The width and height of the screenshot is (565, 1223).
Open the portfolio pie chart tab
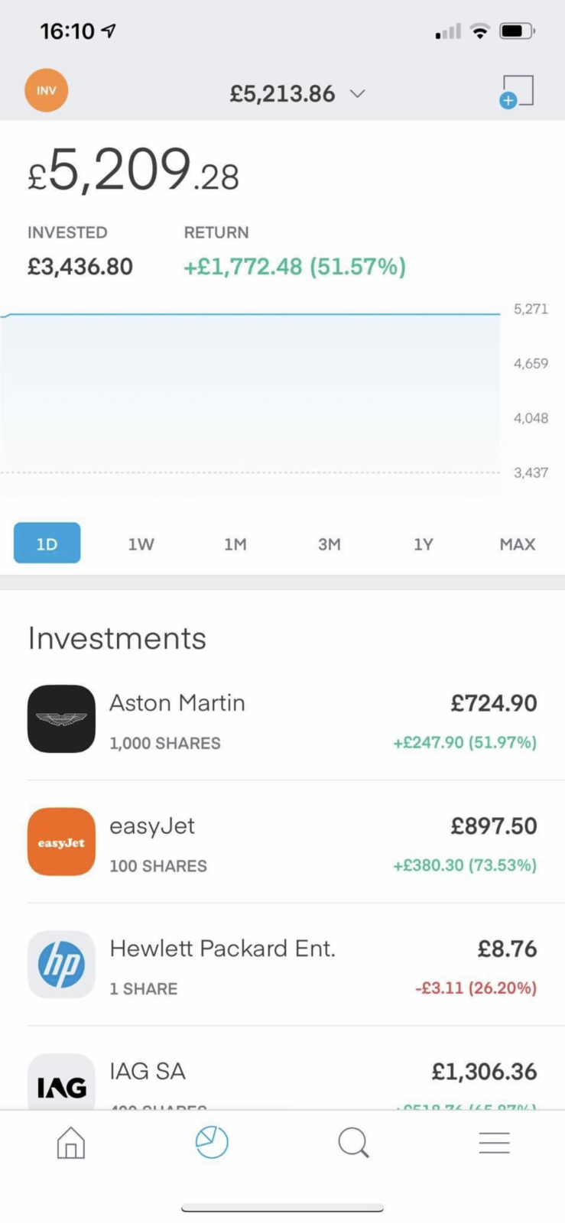point(212,1143)
